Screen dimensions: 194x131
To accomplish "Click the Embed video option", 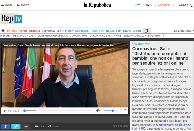I will click(54, 126).
